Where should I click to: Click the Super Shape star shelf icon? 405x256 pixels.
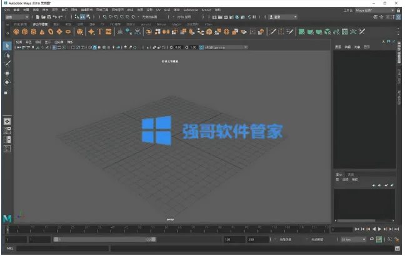[91, 32]
